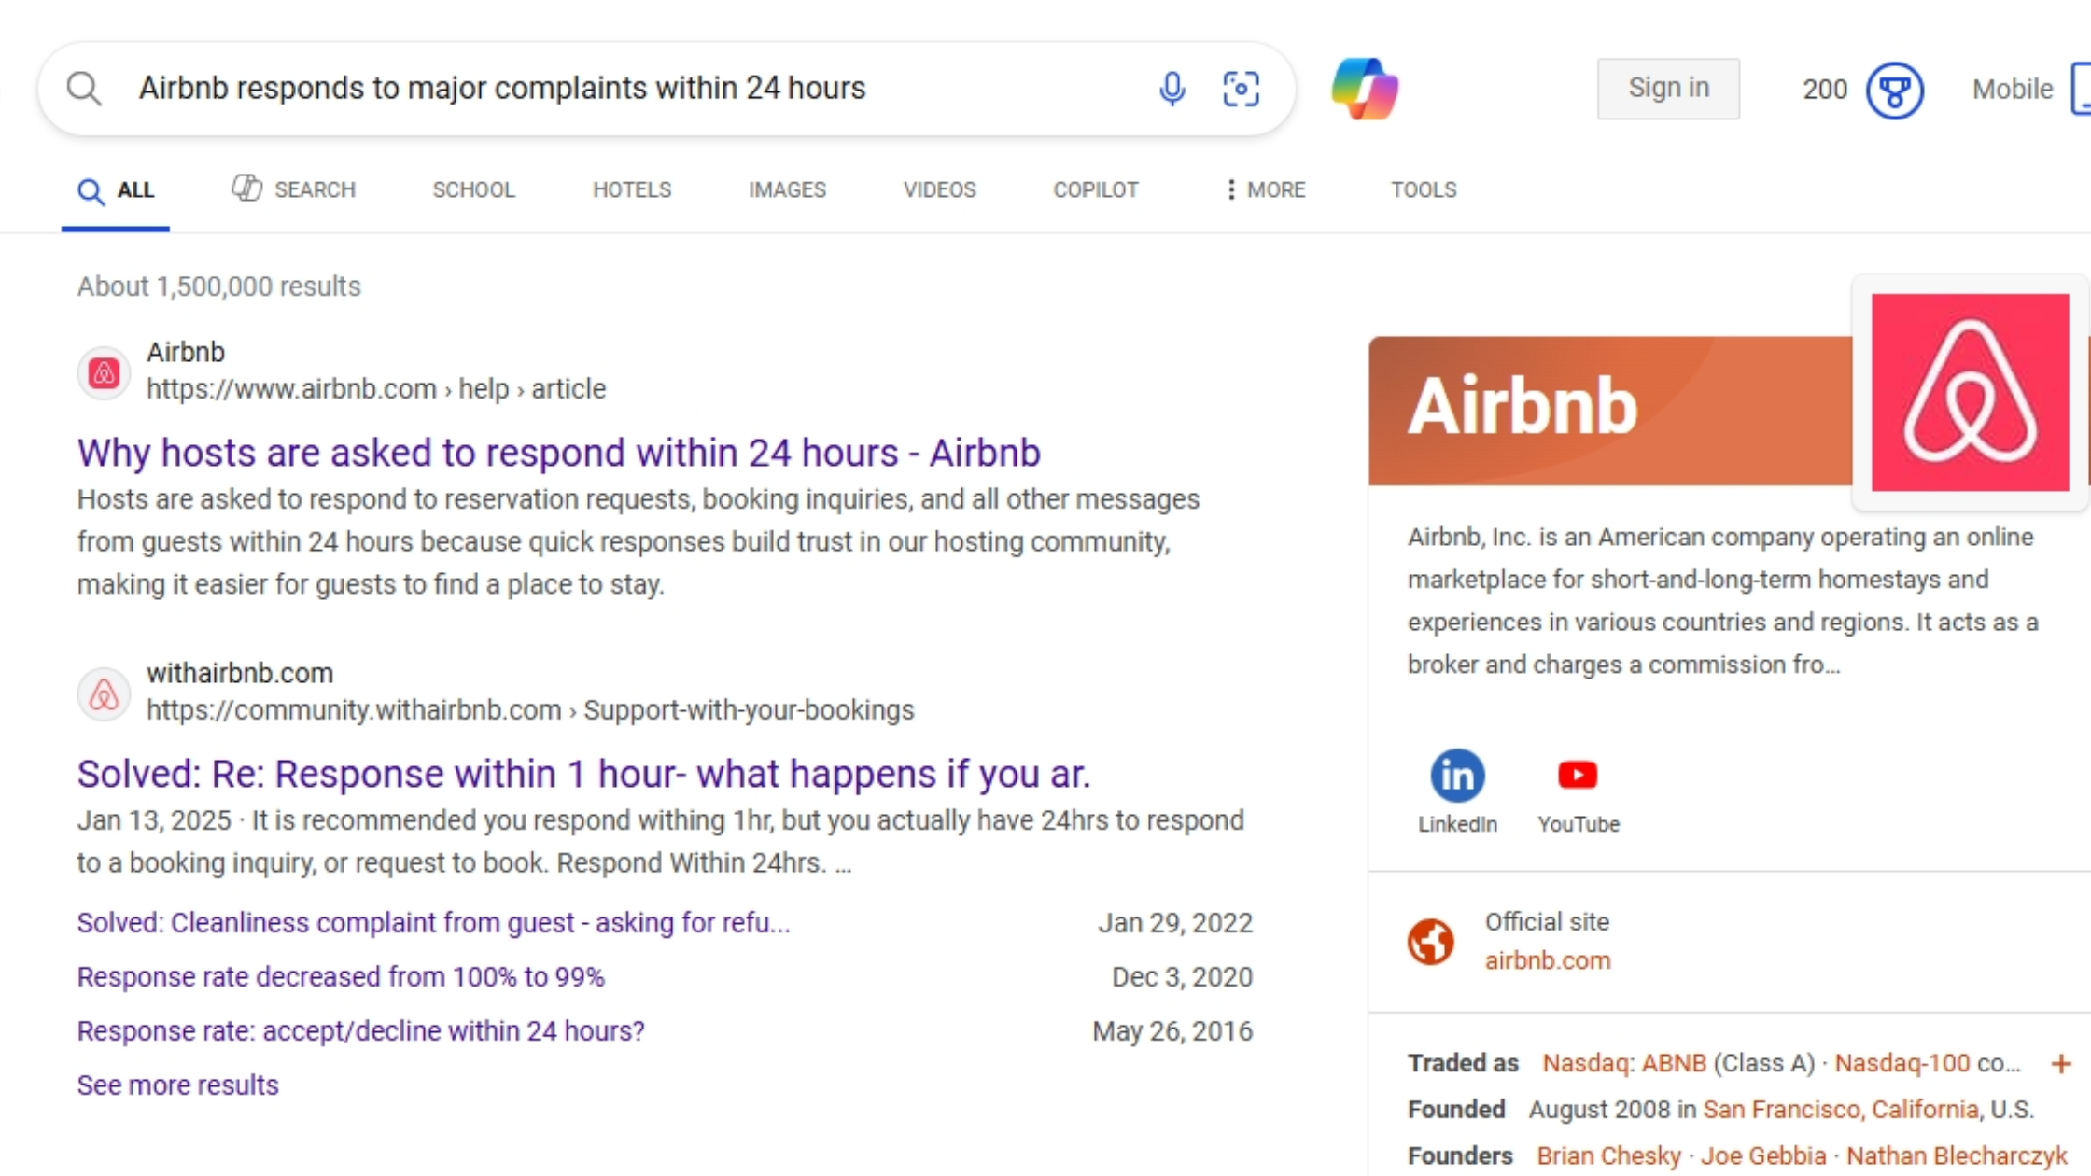Click the Airbnb logo in the knowledge panel
Screen dimensions: 2091x1176
1971,392
